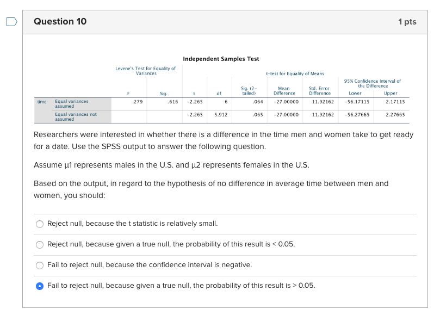The image size is (434, 321).
Task: Click the Sig. (2-tailed) value .065
Action: click(x=258, y=114)
